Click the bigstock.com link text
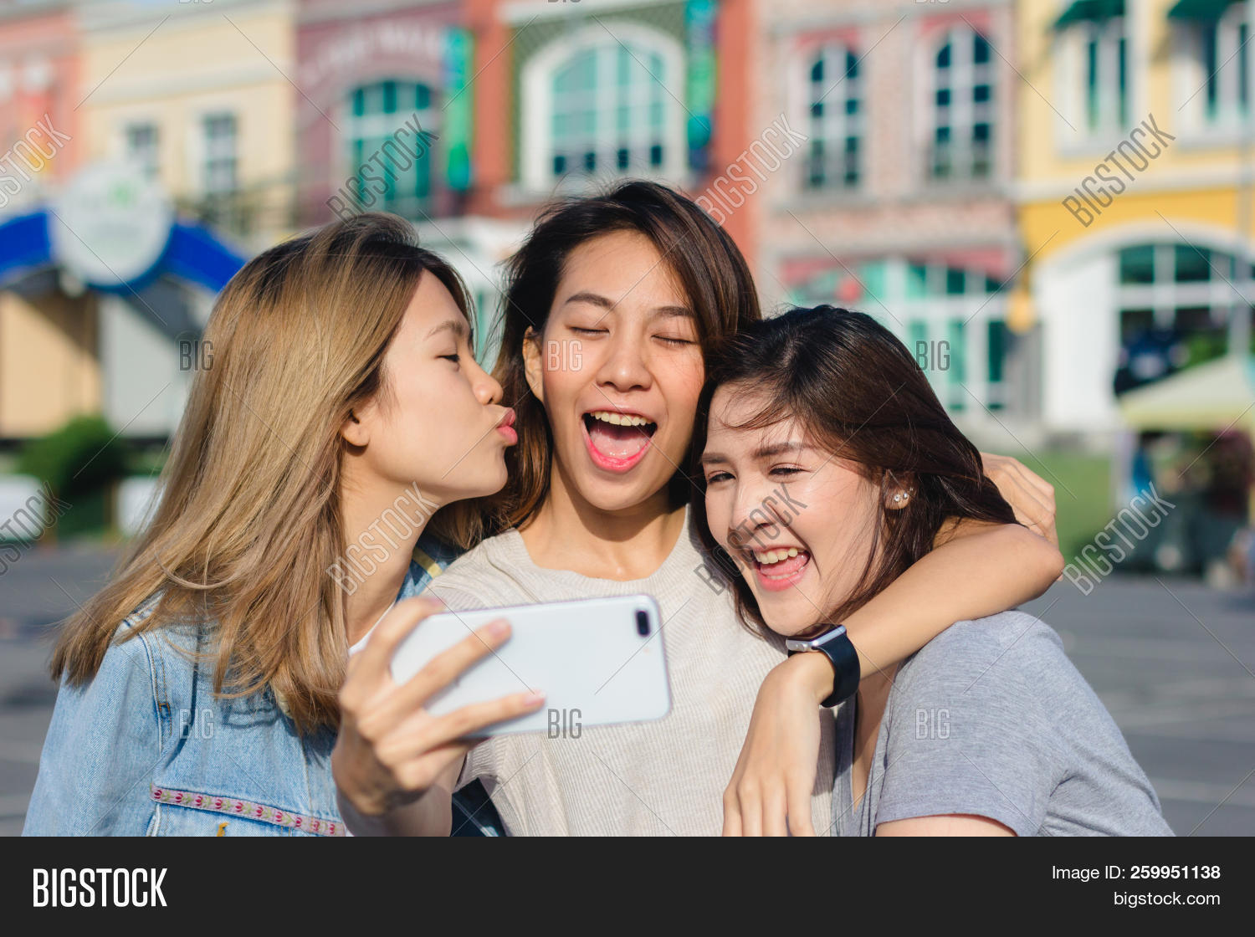 click(x=1165, y=899)
